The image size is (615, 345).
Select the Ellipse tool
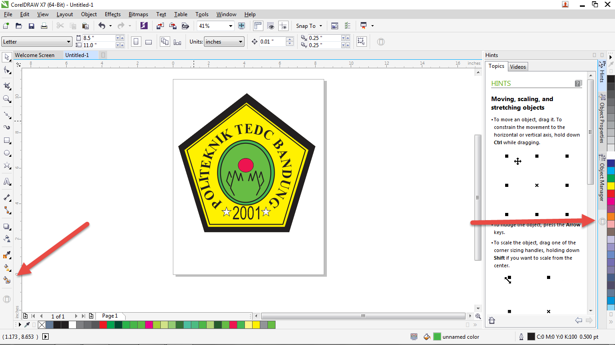[7, 154]
